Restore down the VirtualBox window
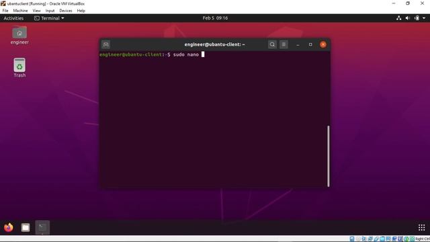430x242 pixels. 408,3
